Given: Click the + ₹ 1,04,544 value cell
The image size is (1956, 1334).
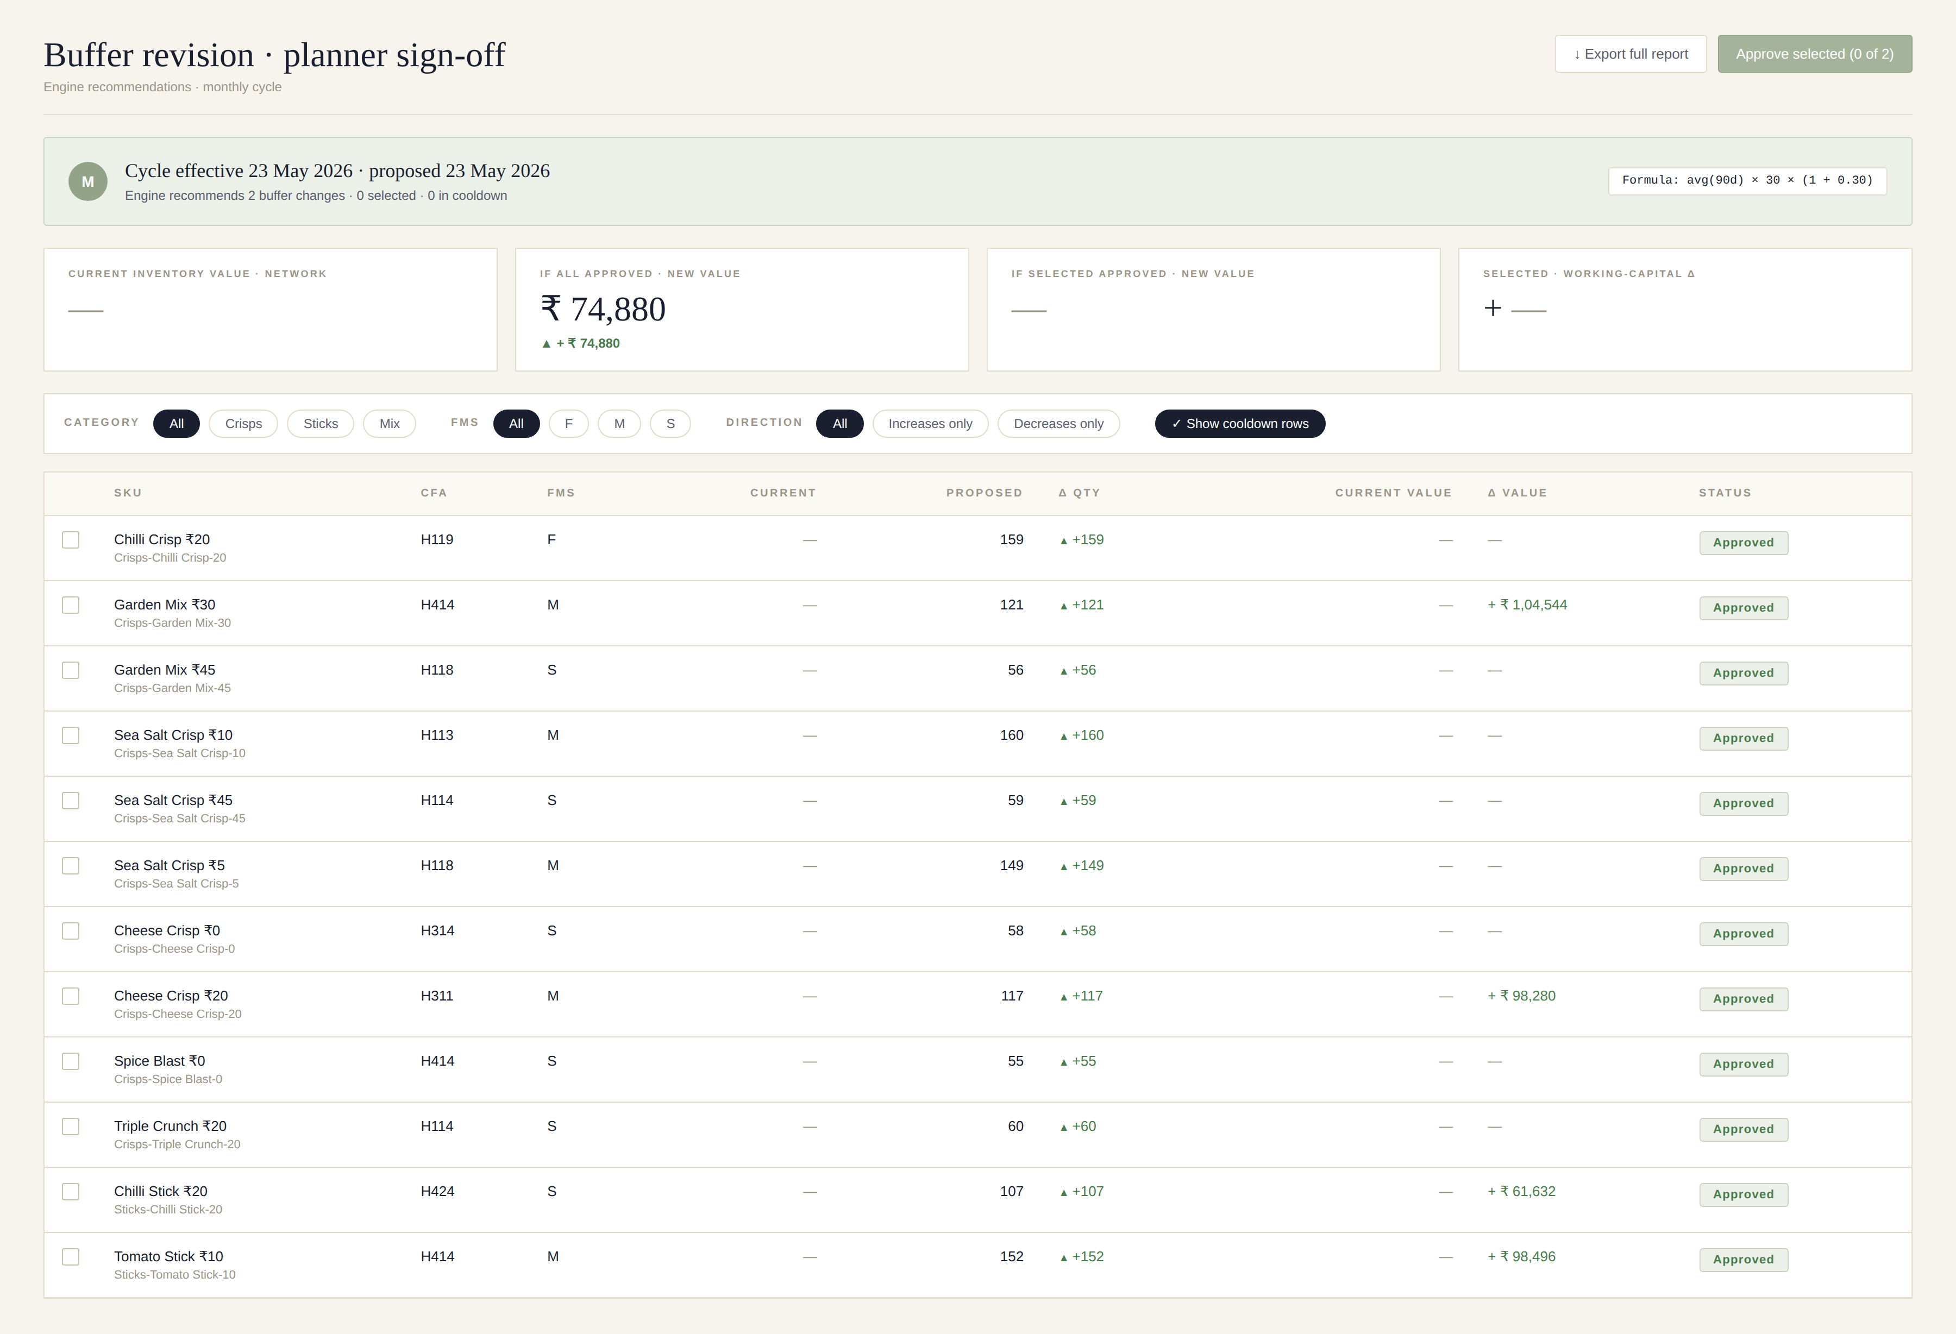Looking at the screenshot, I should 1528,605.
